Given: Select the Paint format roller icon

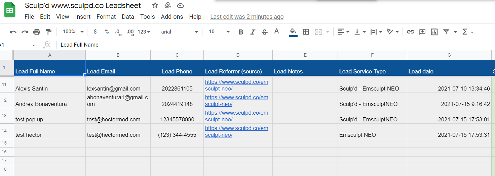Looking at the screenshot, I should click(48, 32).
